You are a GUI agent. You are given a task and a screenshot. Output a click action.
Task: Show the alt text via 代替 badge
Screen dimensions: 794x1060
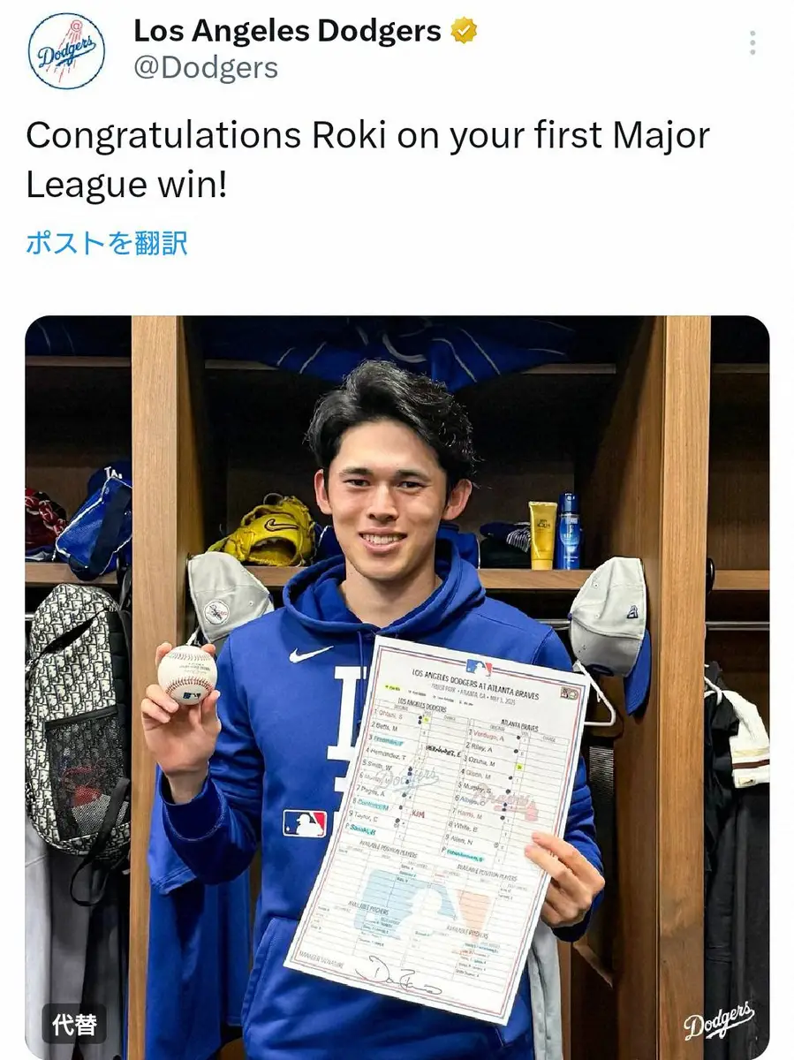point(74,1025)
